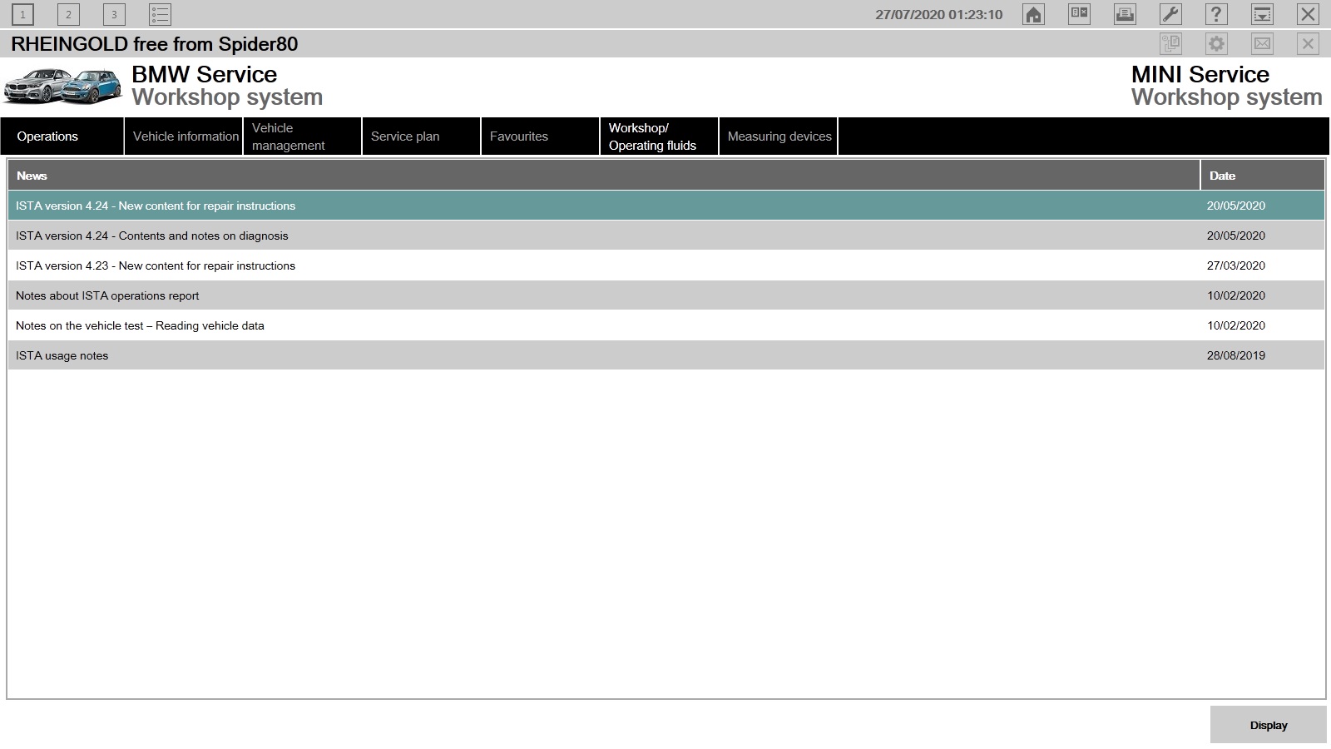Screen dimensions: 1331x749
Task: Click the print icon in top toolbar
Action: [1125, 14]
